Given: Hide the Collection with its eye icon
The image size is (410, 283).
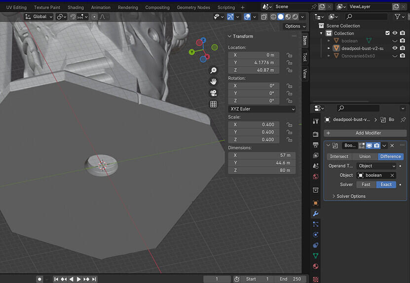Looking at the screenshot, I should coord(395,33).
